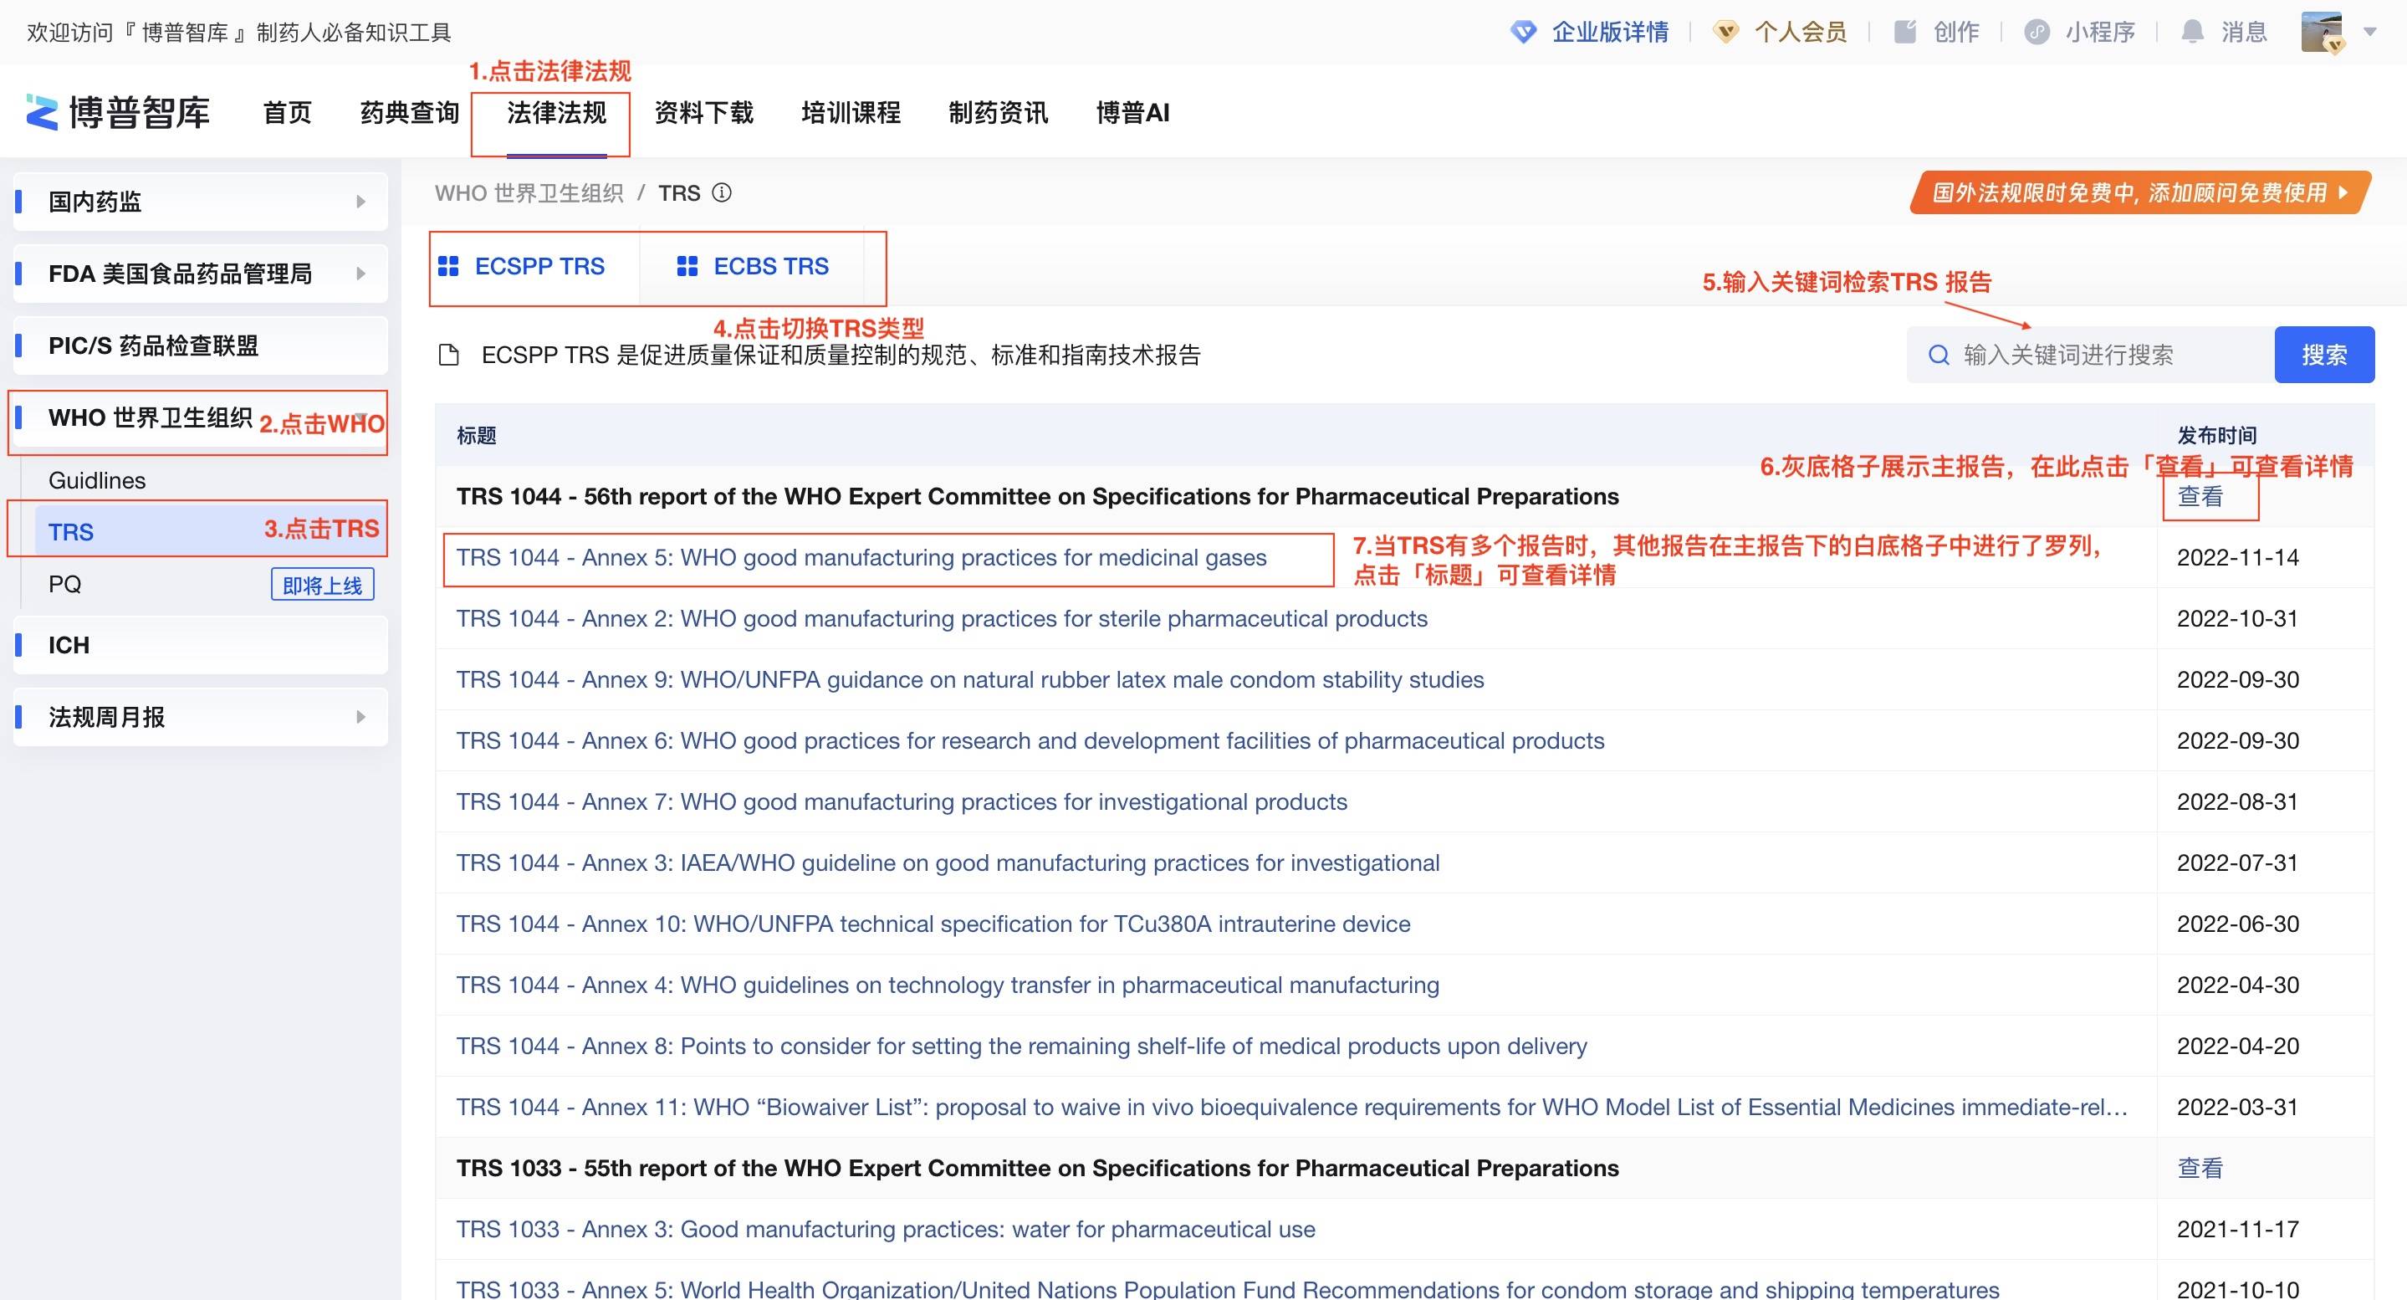Click the grid icon of ECSPP TRS

coord(448,268)
